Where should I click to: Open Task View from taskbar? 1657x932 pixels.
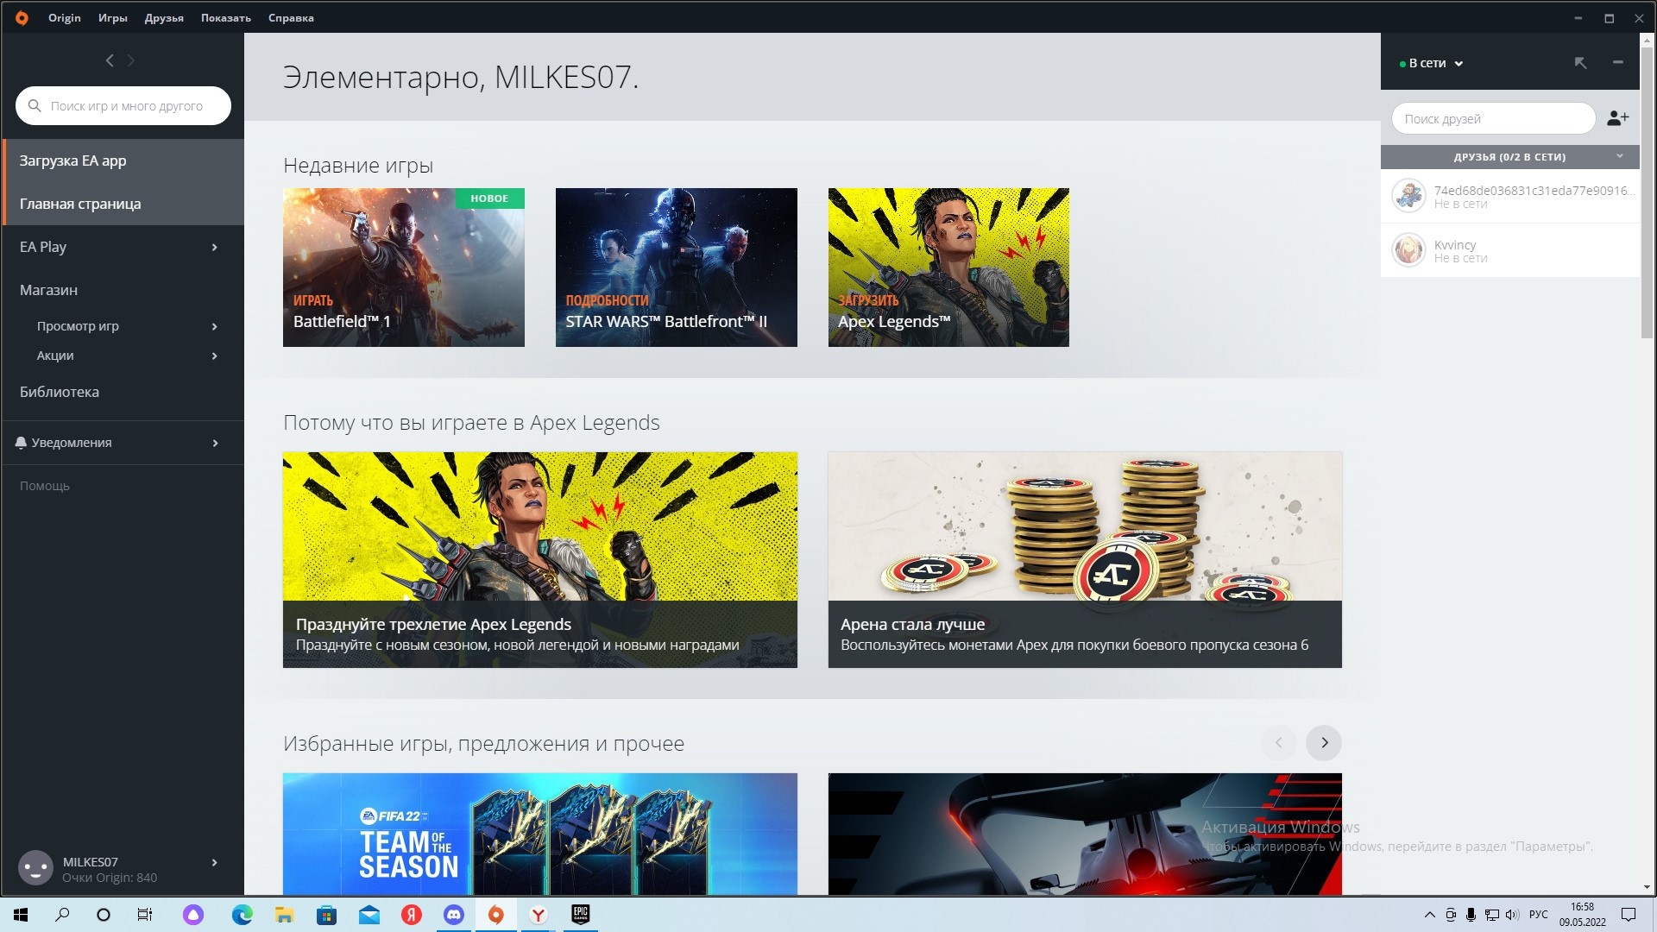pyautogui.click(x=145, y=915)
